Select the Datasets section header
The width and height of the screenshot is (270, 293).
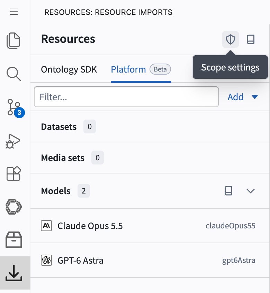150,127
